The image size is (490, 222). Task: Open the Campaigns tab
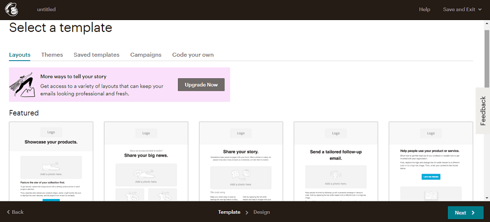click(146, 55)
